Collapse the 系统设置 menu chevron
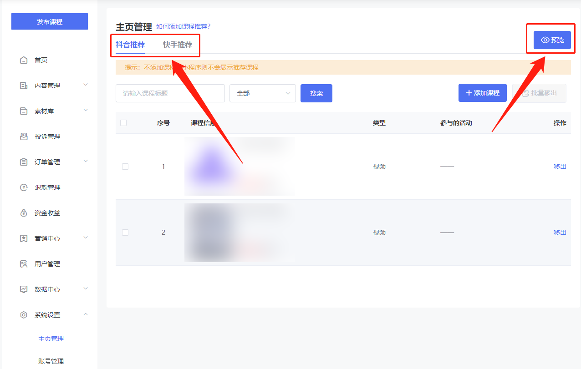 click(85, 314)
